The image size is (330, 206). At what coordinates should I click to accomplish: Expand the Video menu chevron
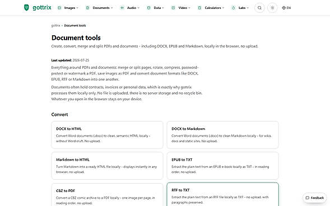point(189,8)
